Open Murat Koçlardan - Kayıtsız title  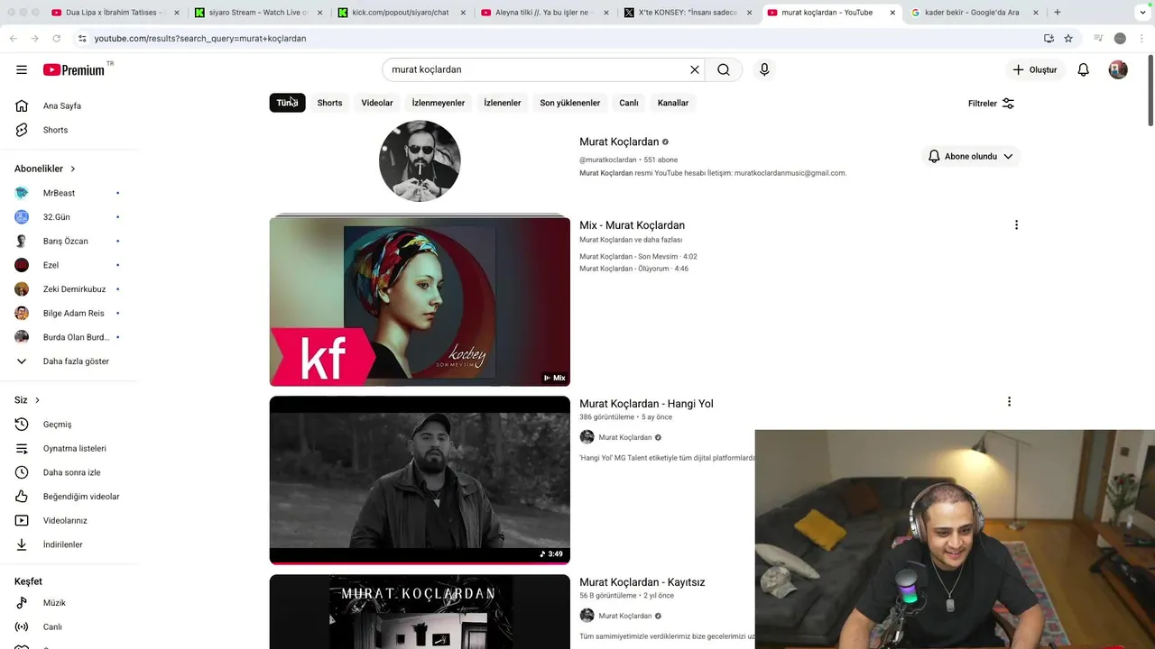(x=642, y=582)
